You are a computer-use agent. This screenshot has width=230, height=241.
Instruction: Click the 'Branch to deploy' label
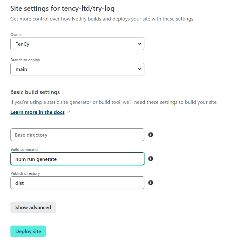point(25,60)
